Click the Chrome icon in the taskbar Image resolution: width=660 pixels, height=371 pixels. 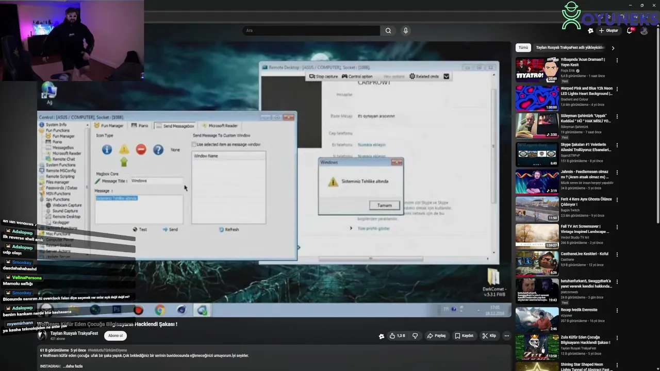(160, 310)
